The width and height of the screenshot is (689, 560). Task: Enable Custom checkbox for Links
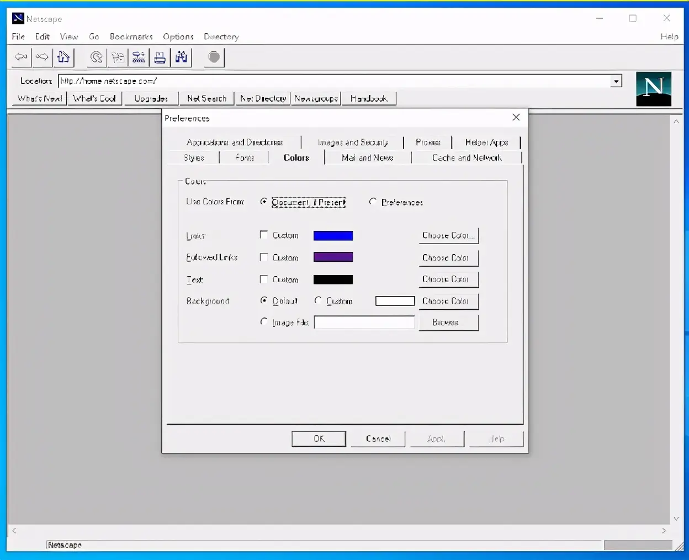[x=264, y=235]
